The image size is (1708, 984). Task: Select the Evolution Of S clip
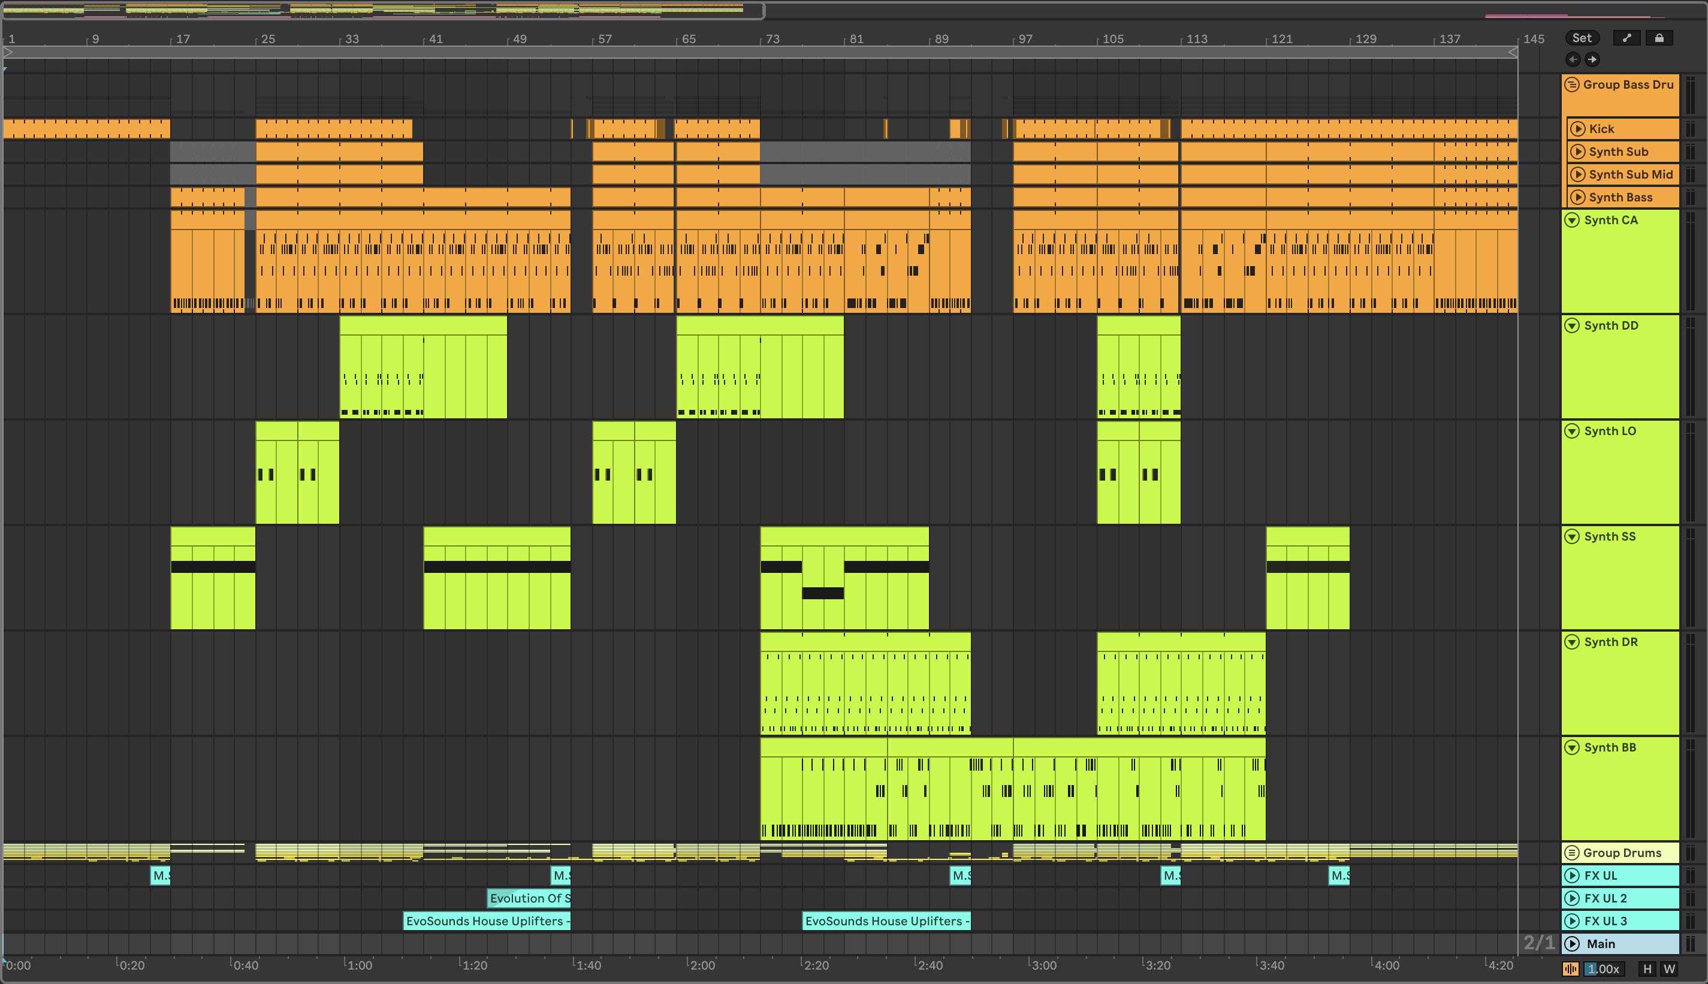(529, 898)
